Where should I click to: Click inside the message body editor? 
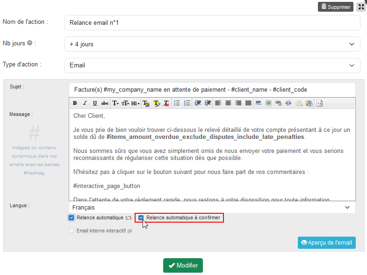(x=212, y=154)
